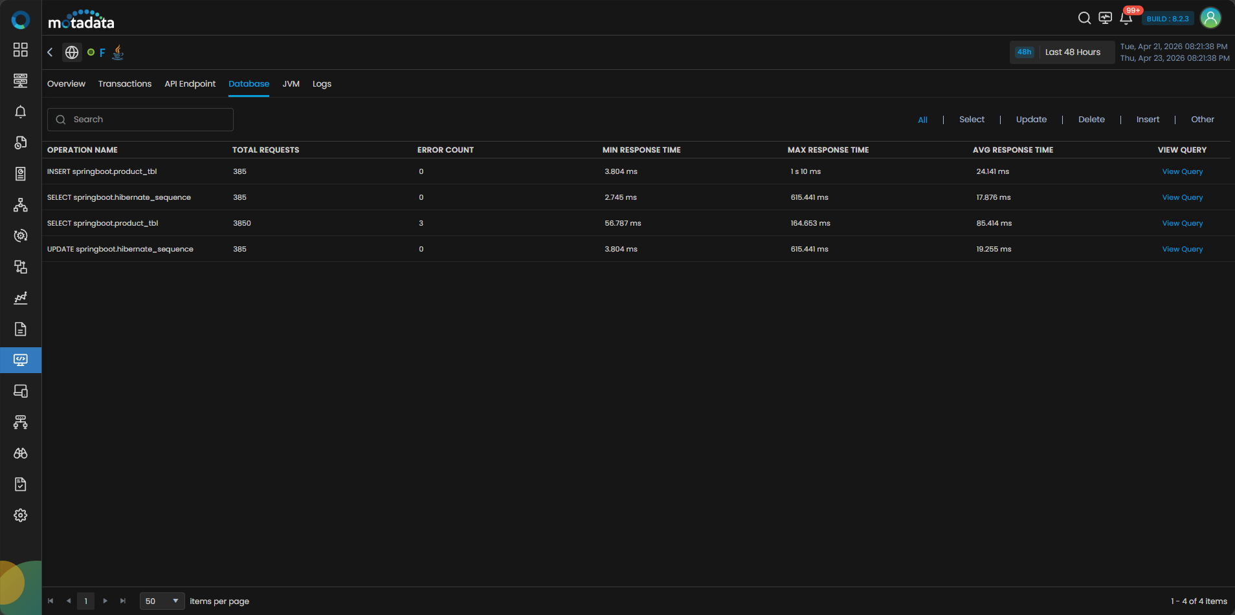View Query for SELECT springboot.product_tbl
Viewport: 1235px width, 615px height.
1183,223
